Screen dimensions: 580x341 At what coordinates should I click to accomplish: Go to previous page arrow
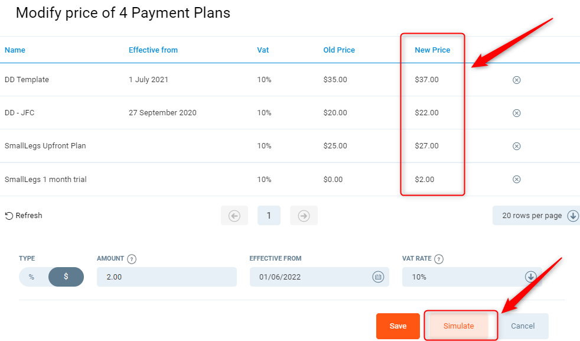coord(234,216)
